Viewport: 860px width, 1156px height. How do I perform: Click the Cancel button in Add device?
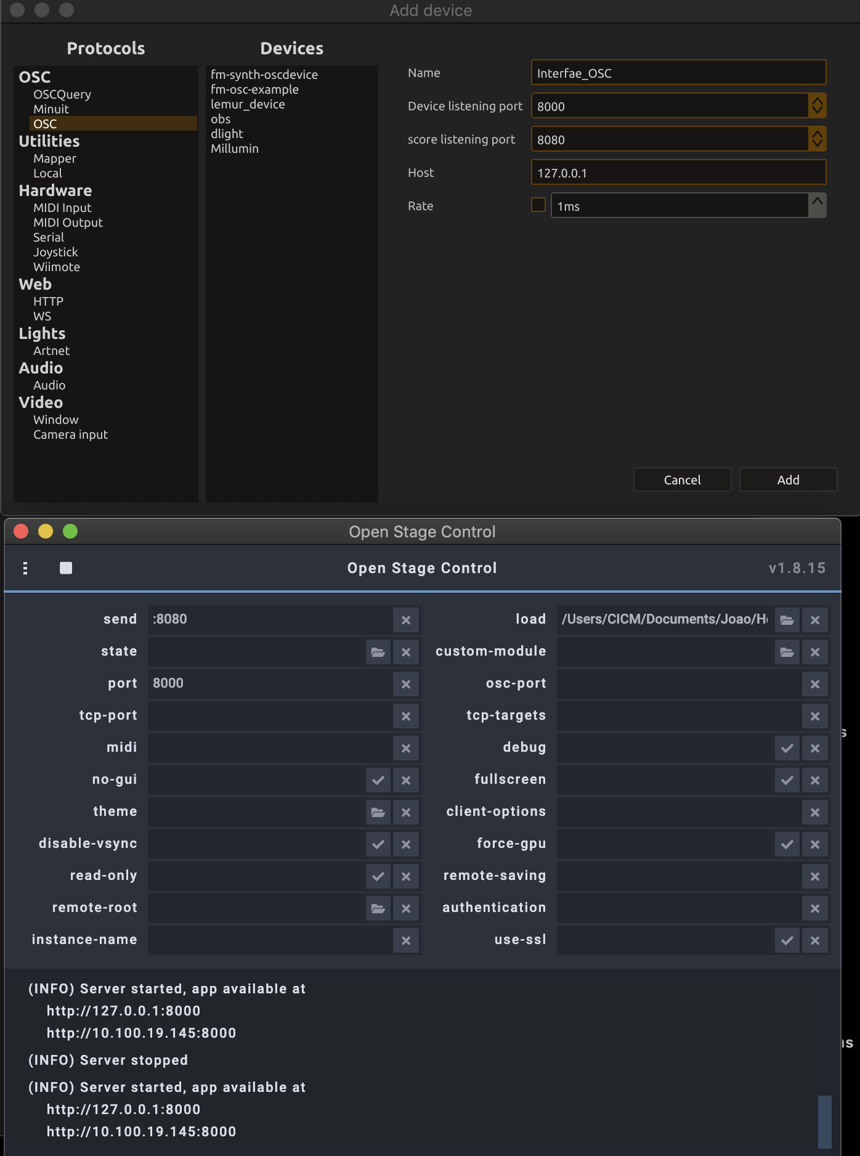[x=682, y=479]
